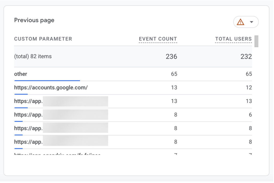Open the dropdown arrow beside the warning icon
The width and height of the screenshot is (274, 183).
(x=252, y=22)
